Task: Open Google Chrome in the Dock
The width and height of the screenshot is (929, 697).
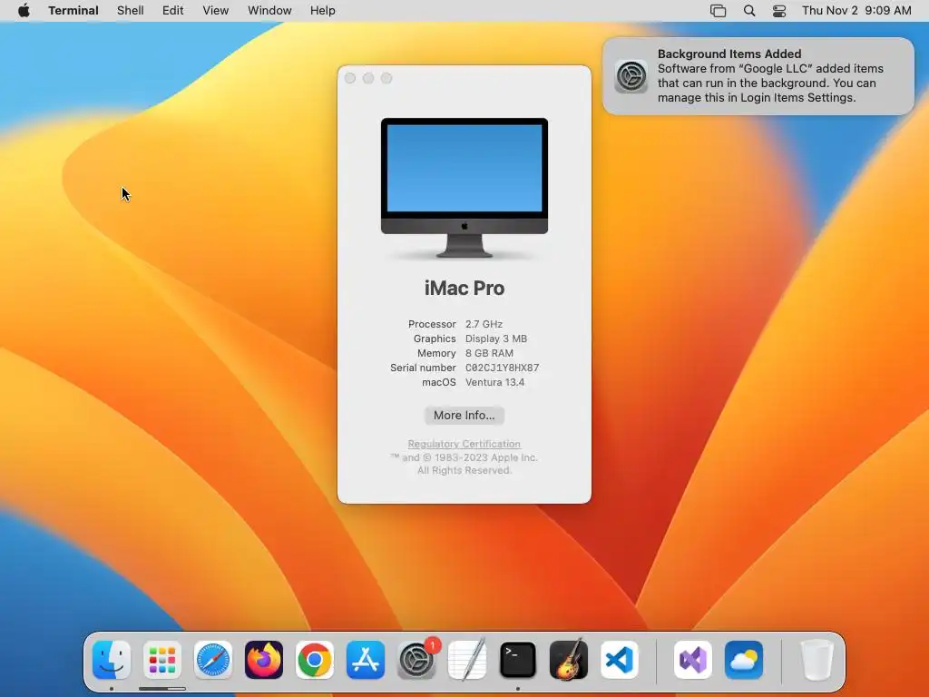Action: pos(315,660)
